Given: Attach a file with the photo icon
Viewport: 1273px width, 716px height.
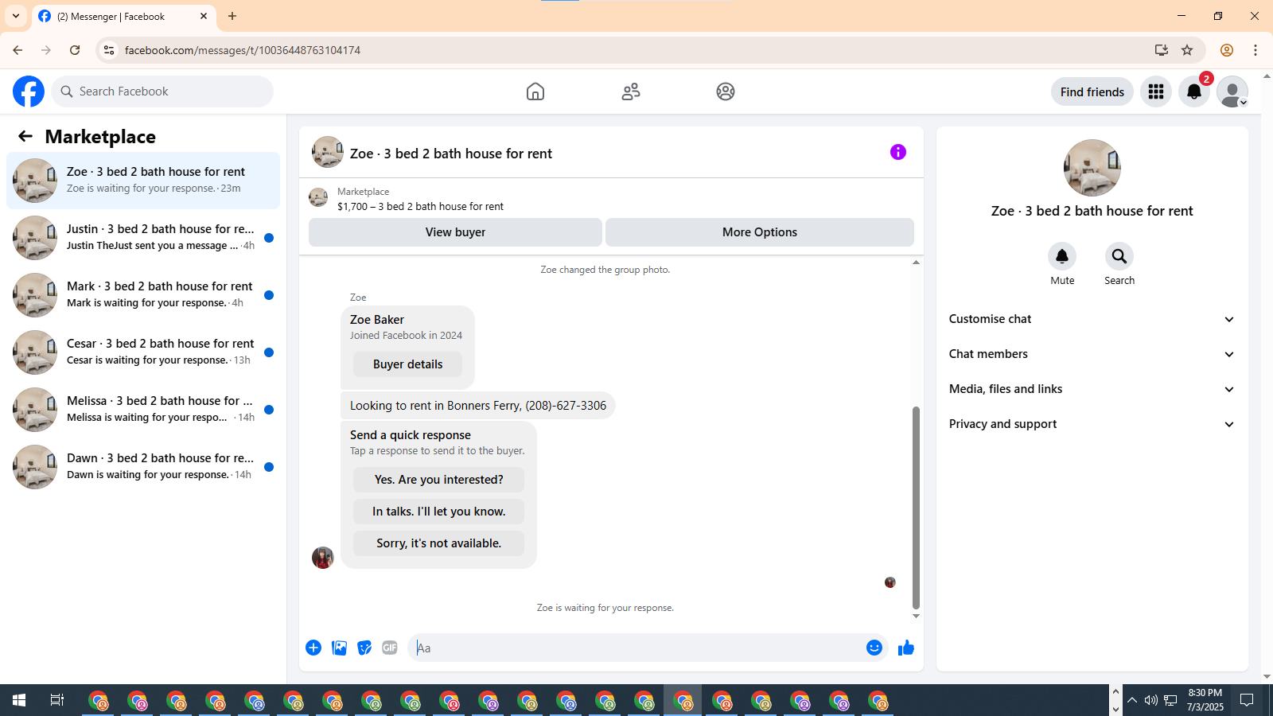Looking at the screenshot, I should coord(339,648).
